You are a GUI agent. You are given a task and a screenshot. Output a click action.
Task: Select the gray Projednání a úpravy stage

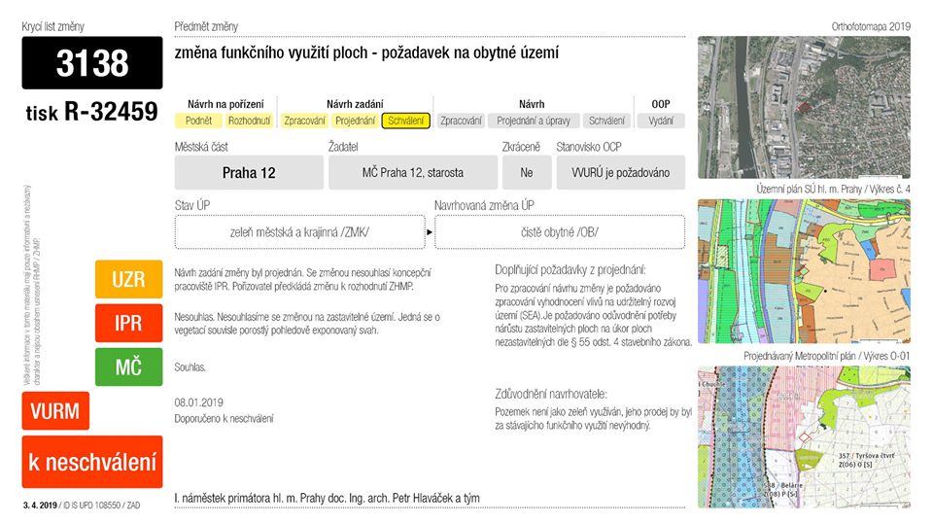pos(532,121)
